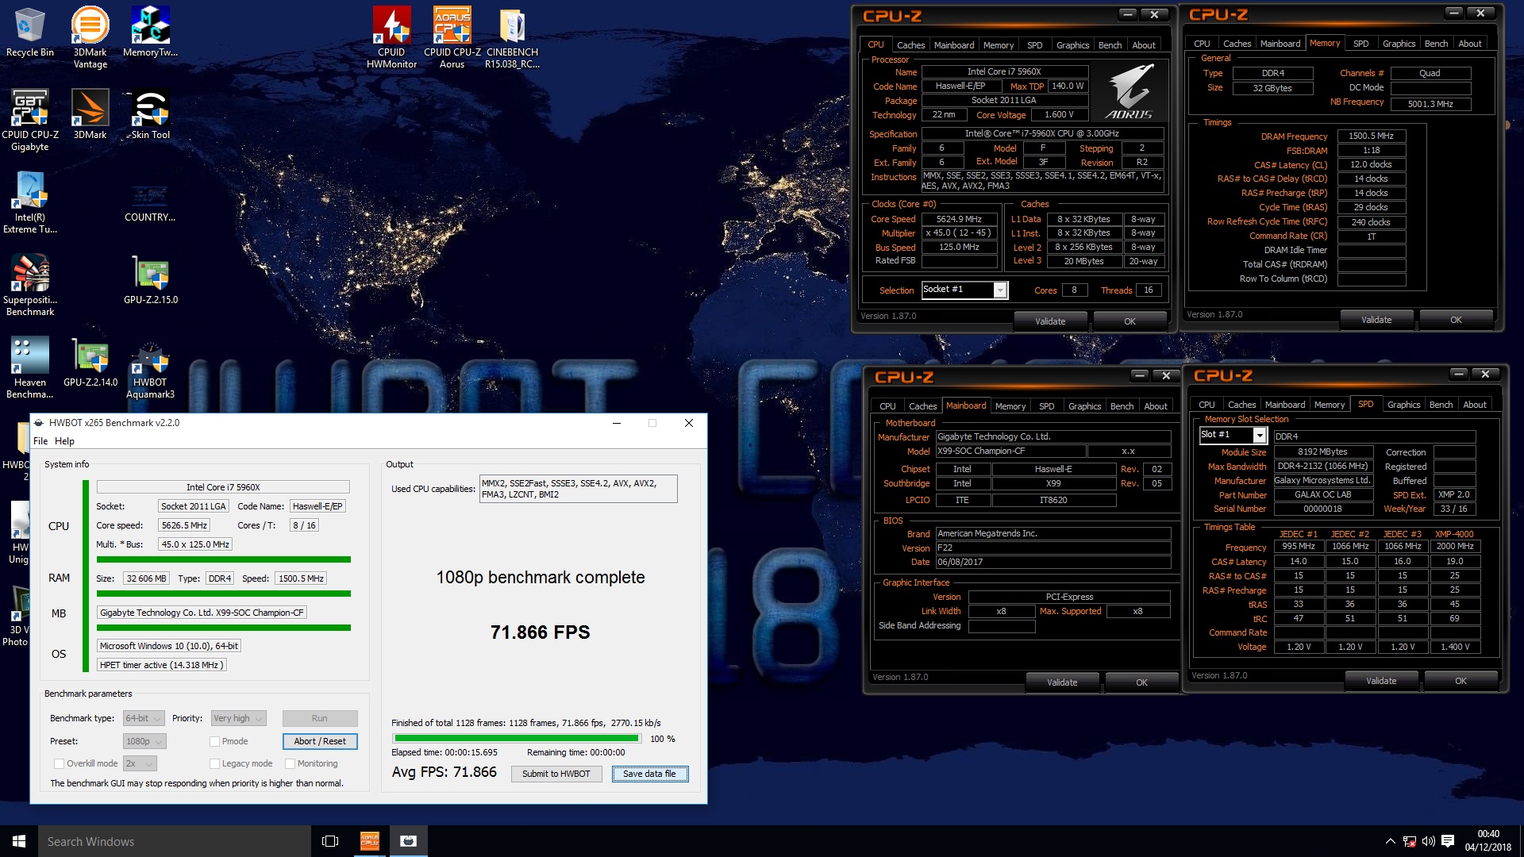This screenshot has height=857, width=1524.
Task: Select the CPUID CPU-Z Aorus desktop icon
Action: pos(452,37)
